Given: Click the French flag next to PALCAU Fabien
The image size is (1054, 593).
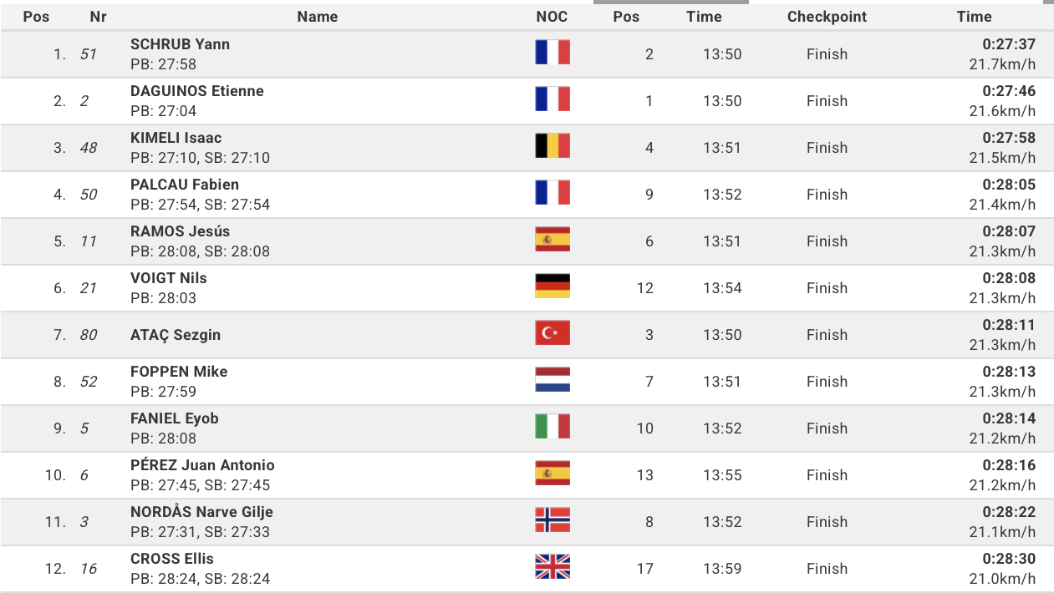Looking at the screenshot, I should point(552,194).
